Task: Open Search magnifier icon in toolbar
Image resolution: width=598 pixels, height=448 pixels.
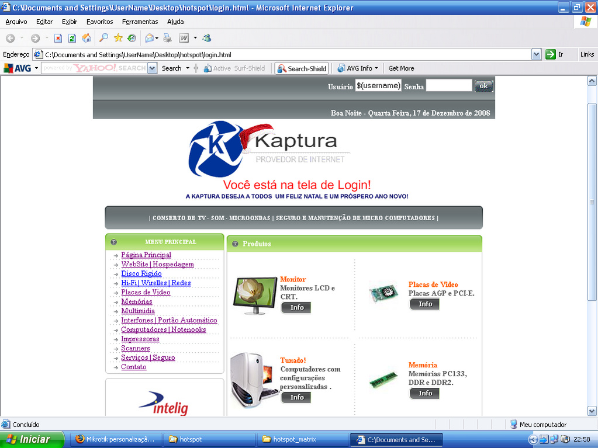Action: [103, 38]
